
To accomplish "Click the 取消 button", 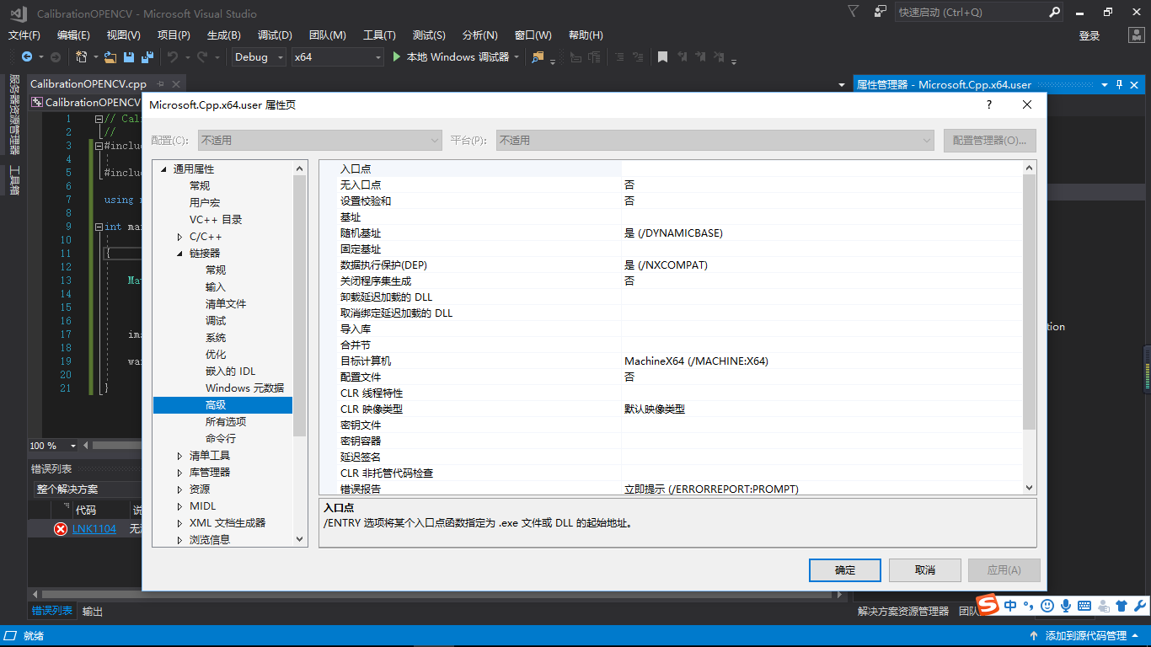I will click(x=925, y=570).
